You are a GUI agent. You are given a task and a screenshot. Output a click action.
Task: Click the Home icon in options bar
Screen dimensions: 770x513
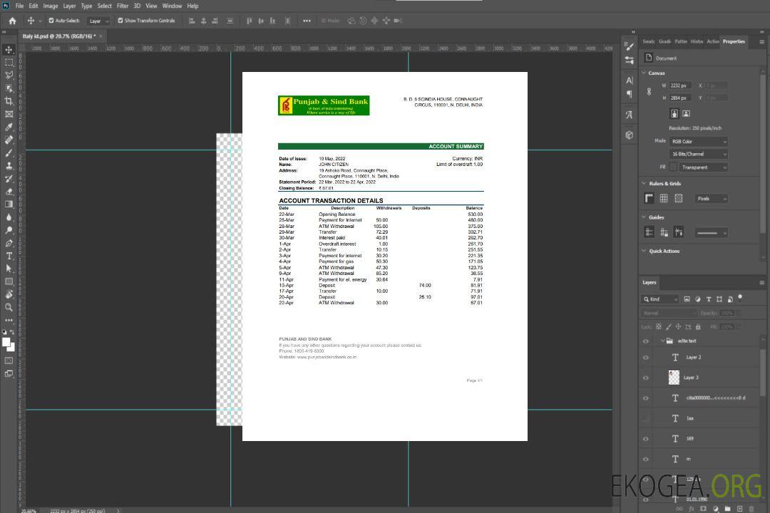pyautogui.click(x=12, y=21)
